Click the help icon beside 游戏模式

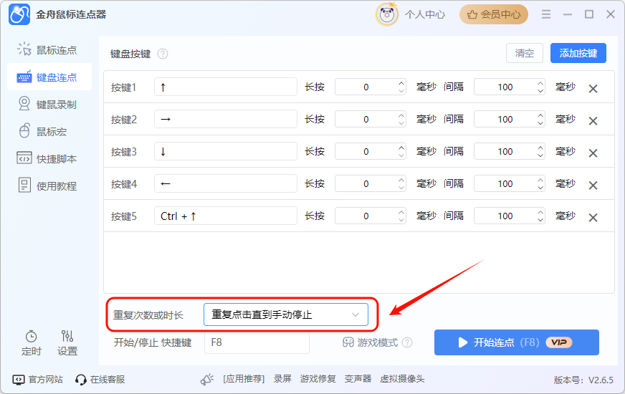(x=407, y=342)
